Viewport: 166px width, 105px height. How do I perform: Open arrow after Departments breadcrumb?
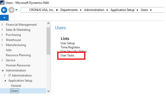coord(81,10)
